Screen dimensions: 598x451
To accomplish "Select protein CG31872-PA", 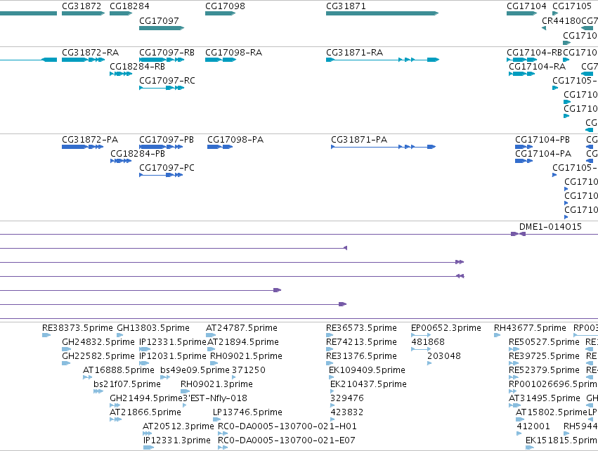I will [82, 147].
